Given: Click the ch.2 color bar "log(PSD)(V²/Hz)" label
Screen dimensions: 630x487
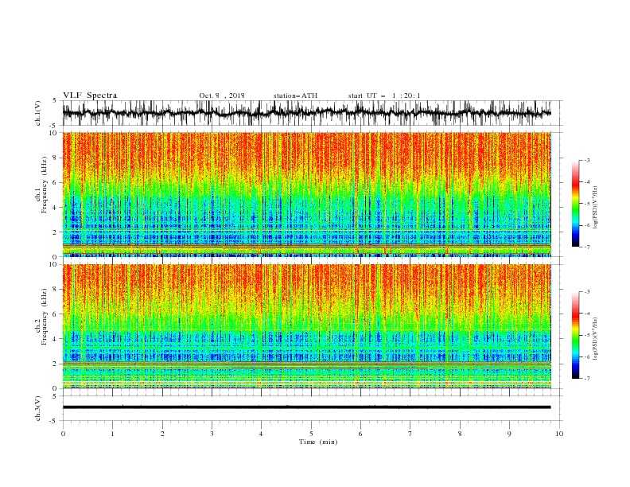Looking at the screenshot, I should [x=596, y=339].
